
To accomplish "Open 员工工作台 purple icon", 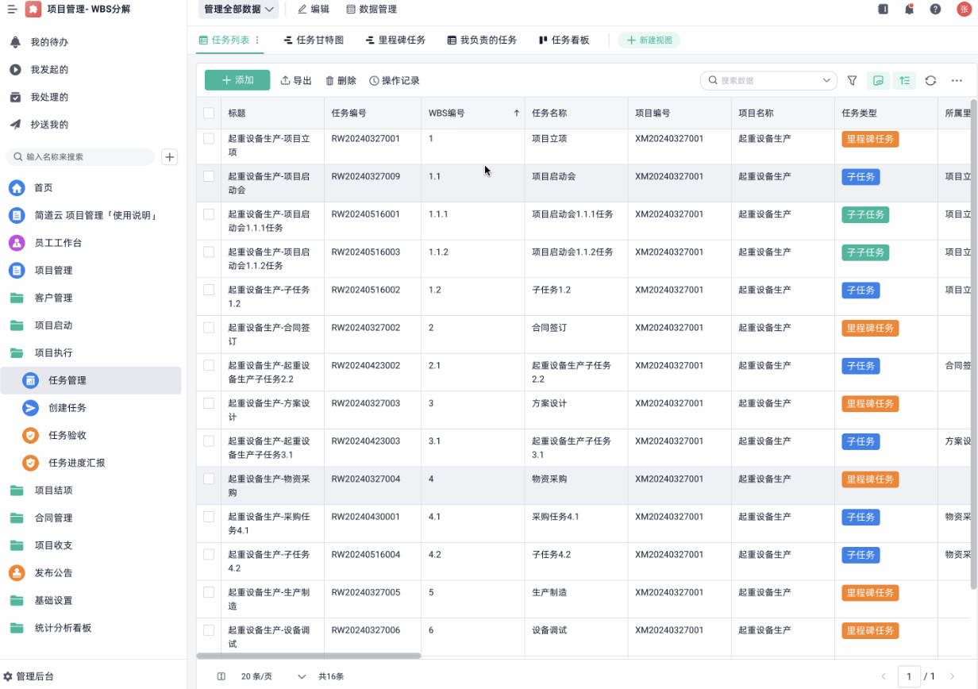I will pyautogui.click(x=17, y=243).
